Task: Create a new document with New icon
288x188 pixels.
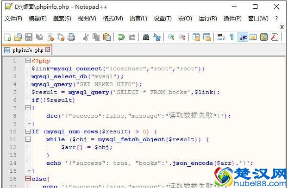Action: (x=8, y=38)
